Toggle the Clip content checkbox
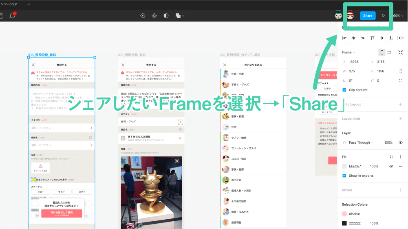The height and width of the screenshot is (229, 408). pyautogui.click(x=344, y=90)
